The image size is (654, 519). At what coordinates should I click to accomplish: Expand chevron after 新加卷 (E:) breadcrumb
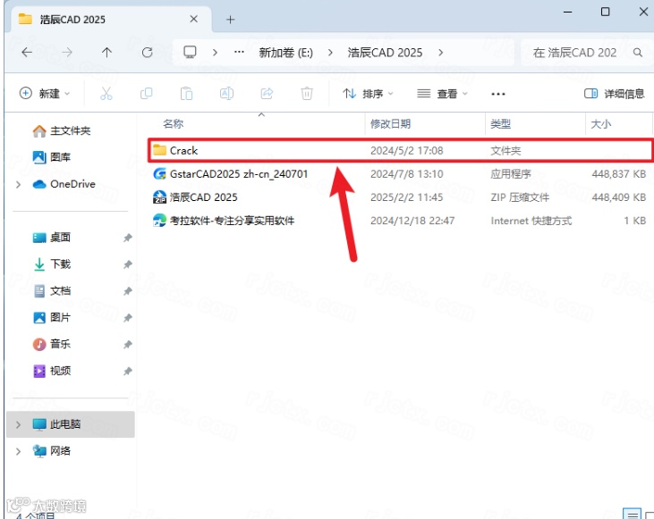click(x=330, y=53)
